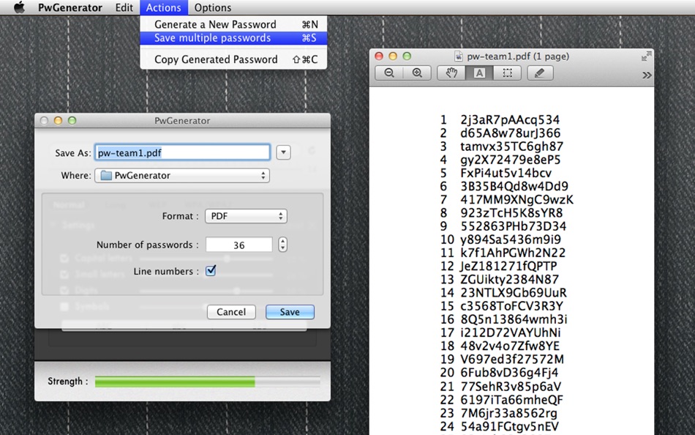Click password i212D72VAYUhNi in PDF
Viewport: 695px width, 435px height.
510,333
